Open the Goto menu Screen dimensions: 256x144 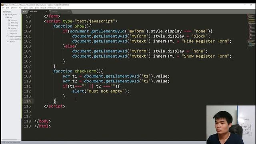[x=31, y=8]
